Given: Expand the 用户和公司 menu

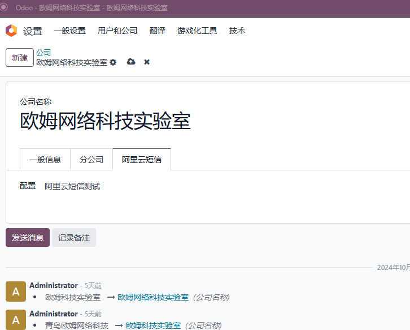Looking at the screenshot, I should coord(117,31).
